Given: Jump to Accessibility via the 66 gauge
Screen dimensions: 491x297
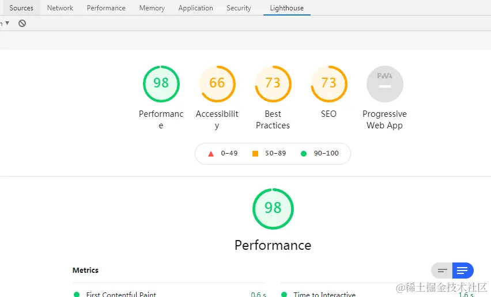Looking at the screenshot, I should point(217,83).
